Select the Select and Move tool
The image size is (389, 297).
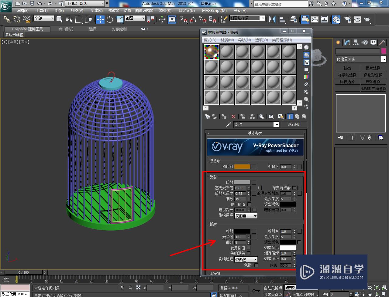pos(100,19)
